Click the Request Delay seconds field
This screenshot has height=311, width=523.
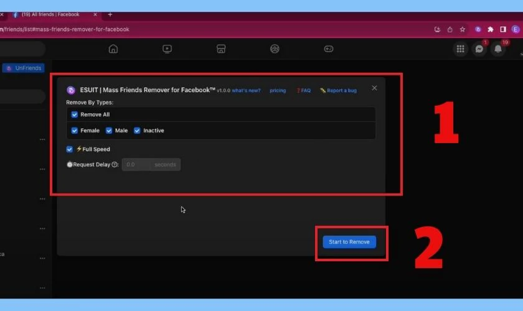(151, 165)
